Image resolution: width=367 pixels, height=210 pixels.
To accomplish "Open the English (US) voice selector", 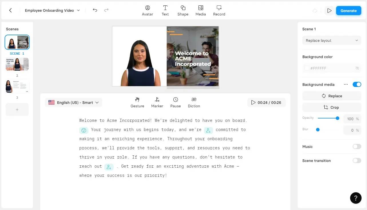I will (73, 102).
